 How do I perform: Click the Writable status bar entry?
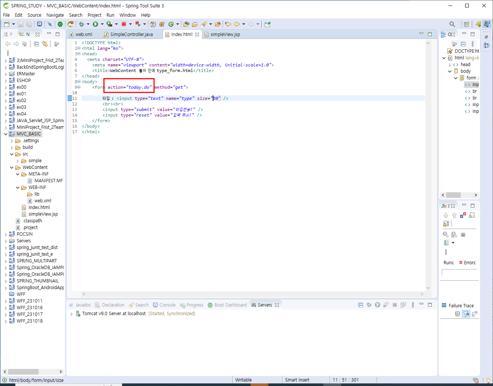click(244, 380)
